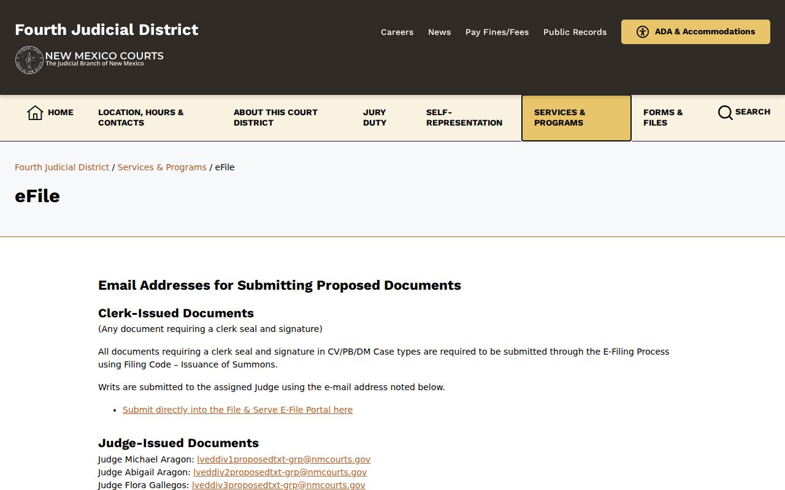Click the eFile breadcrumb text

(224, 167)
